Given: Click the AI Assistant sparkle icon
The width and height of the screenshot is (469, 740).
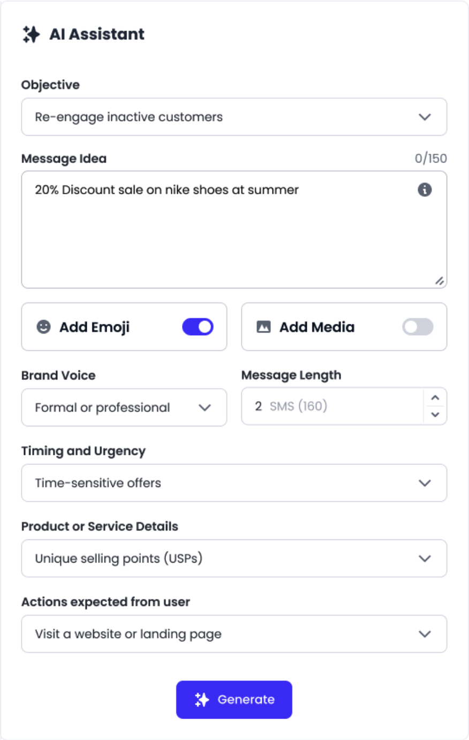Looking at the screenshot, I should pyautogui.click(x=31, y=34).
